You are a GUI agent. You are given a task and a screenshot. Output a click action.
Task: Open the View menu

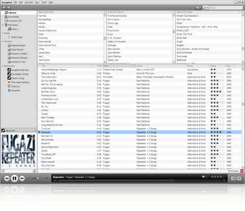click(37, 3)
